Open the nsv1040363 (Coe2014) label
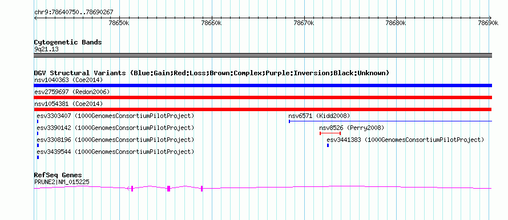Image resolution: width=508 pixels, height=220 pixels. coord(68,80)
